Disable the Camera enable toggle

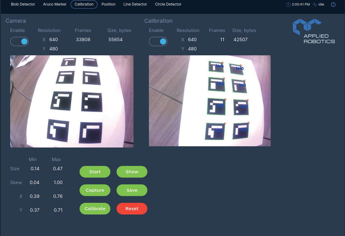[x=19, y=41]
